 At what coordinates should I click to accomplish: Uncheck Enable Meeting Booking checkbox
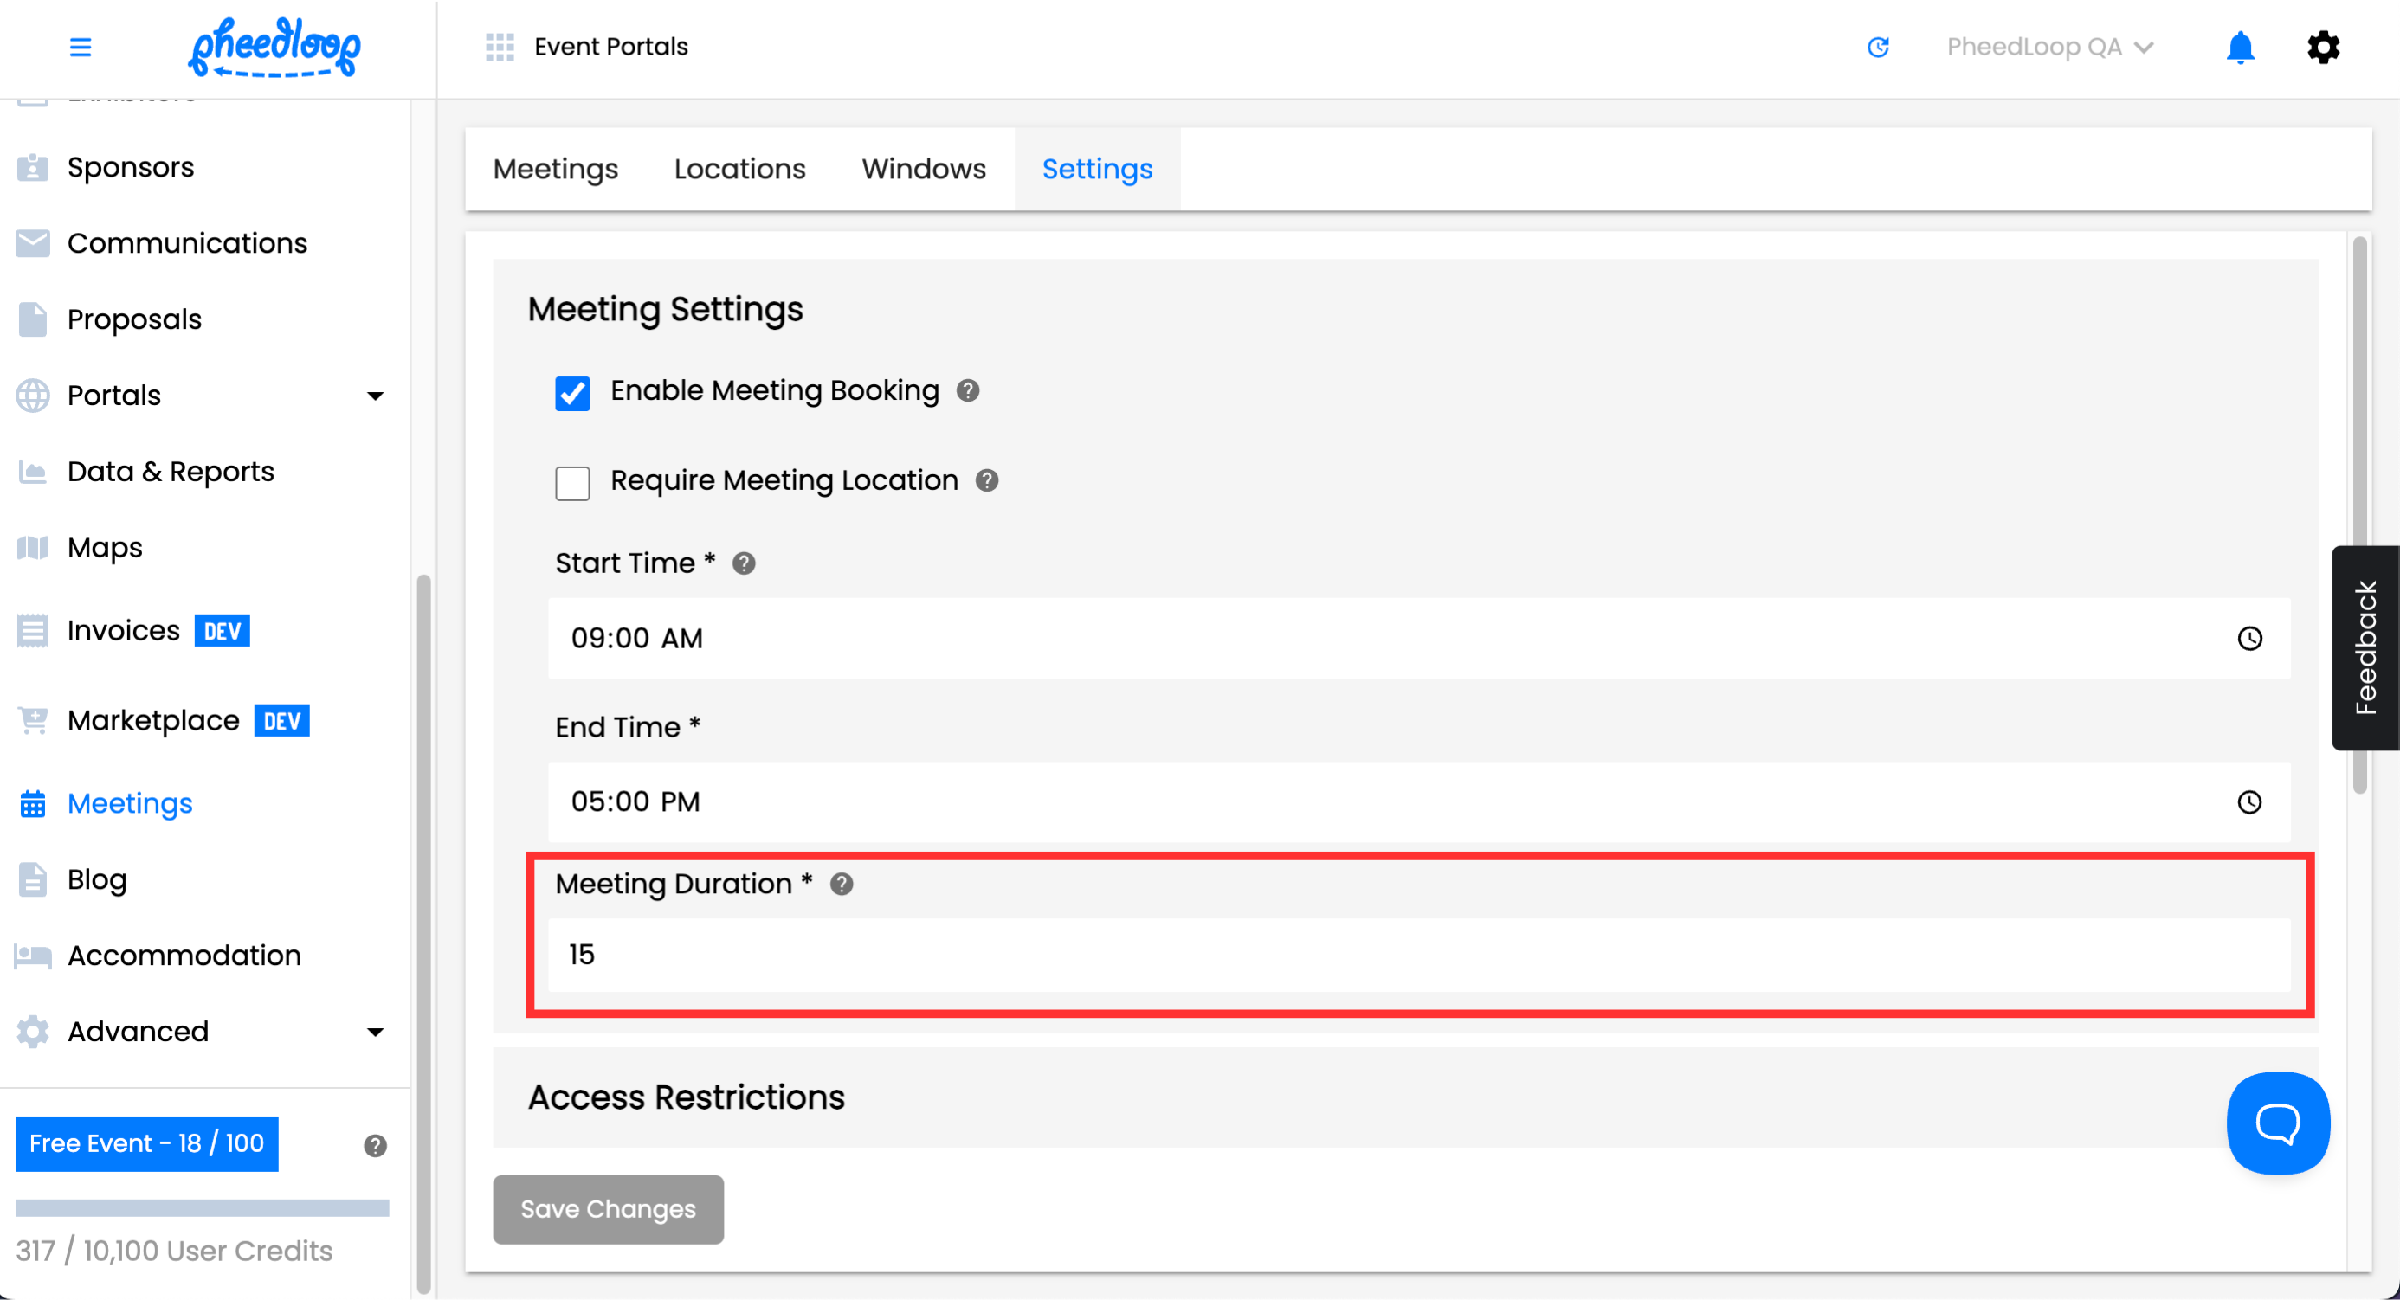[x=572, y=393]
